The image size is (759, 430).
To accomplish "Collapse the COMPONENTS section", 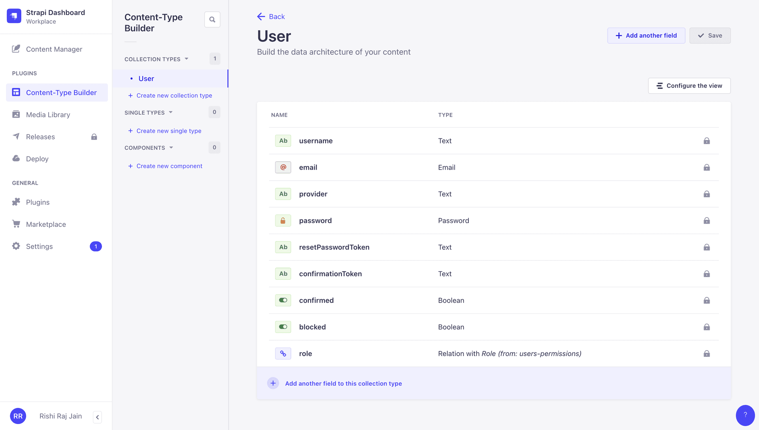I will 171,147.
